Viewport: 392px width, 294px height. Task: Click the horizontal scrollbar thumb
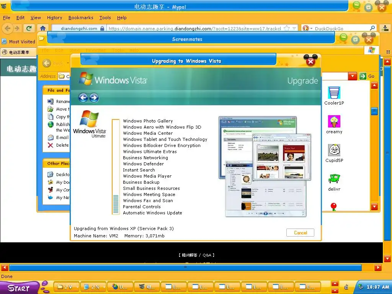point(186,268)
